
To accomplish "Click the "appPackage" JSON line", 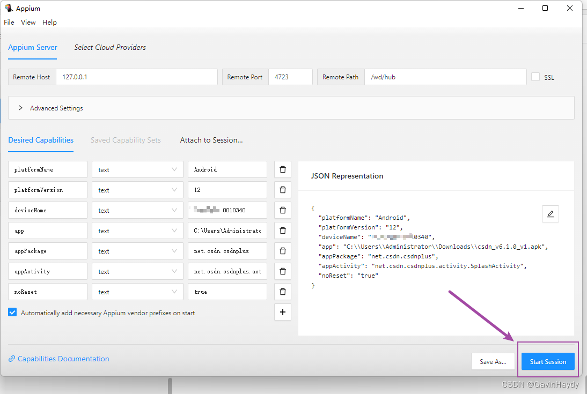I will pyautogui.click(x=378, y=256).
